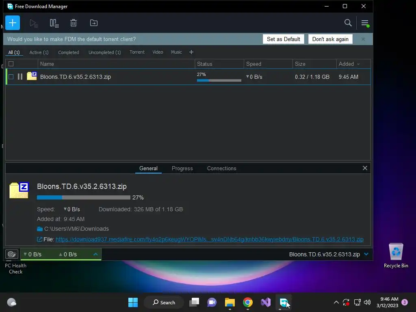Select the Music filter tab
The image size is (416, 312).
tap(176, 52)
